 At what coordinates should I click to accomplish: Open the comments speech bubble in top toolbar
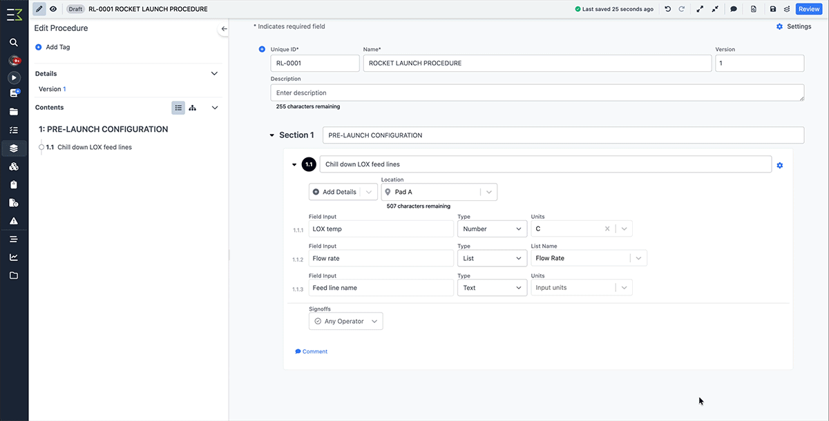click(x=734, y=9)
